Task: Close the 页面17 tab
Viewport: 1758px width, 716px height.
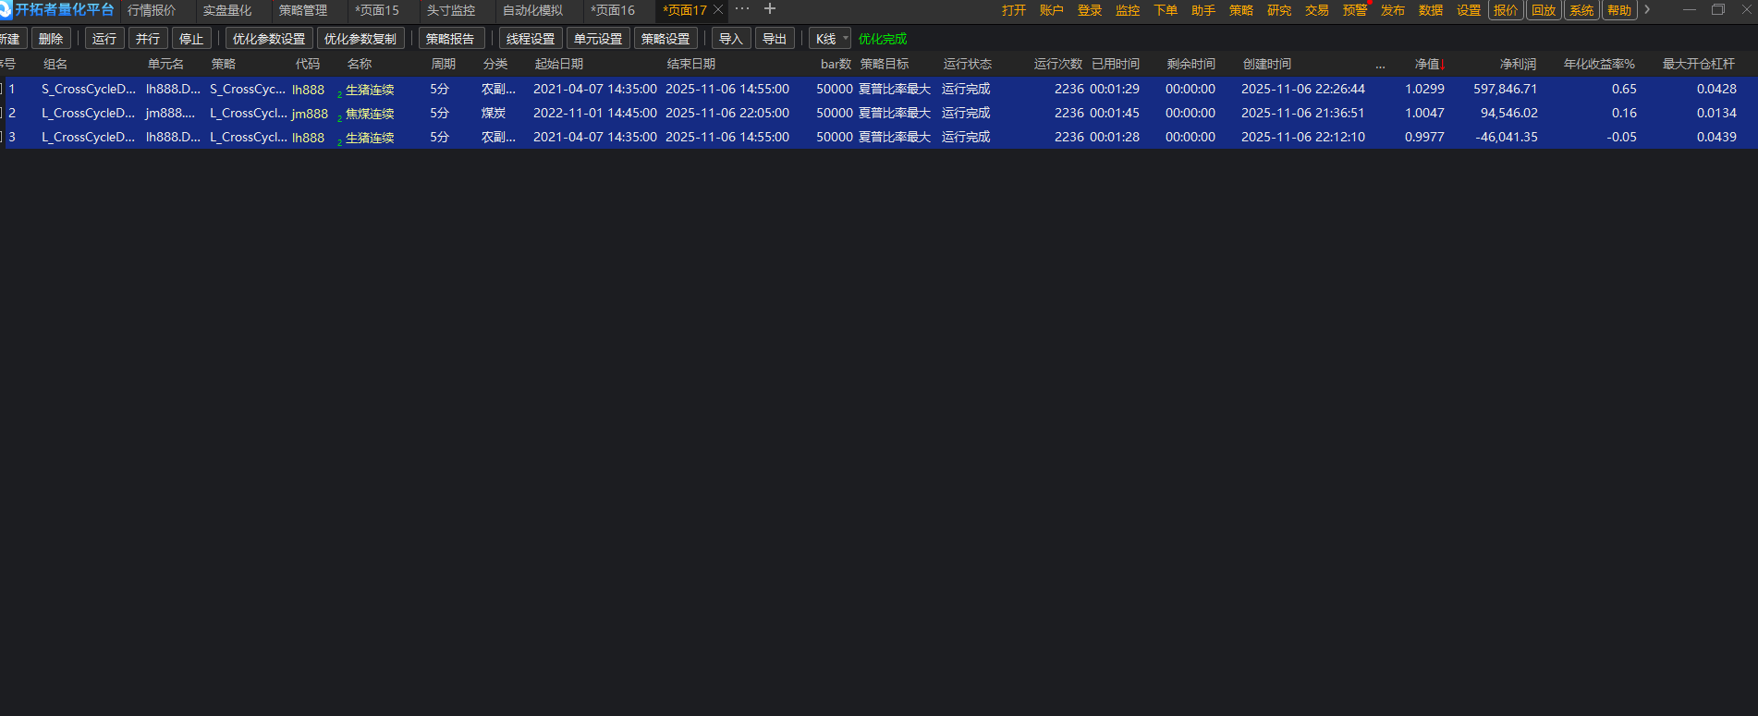Action: point(718,10)
